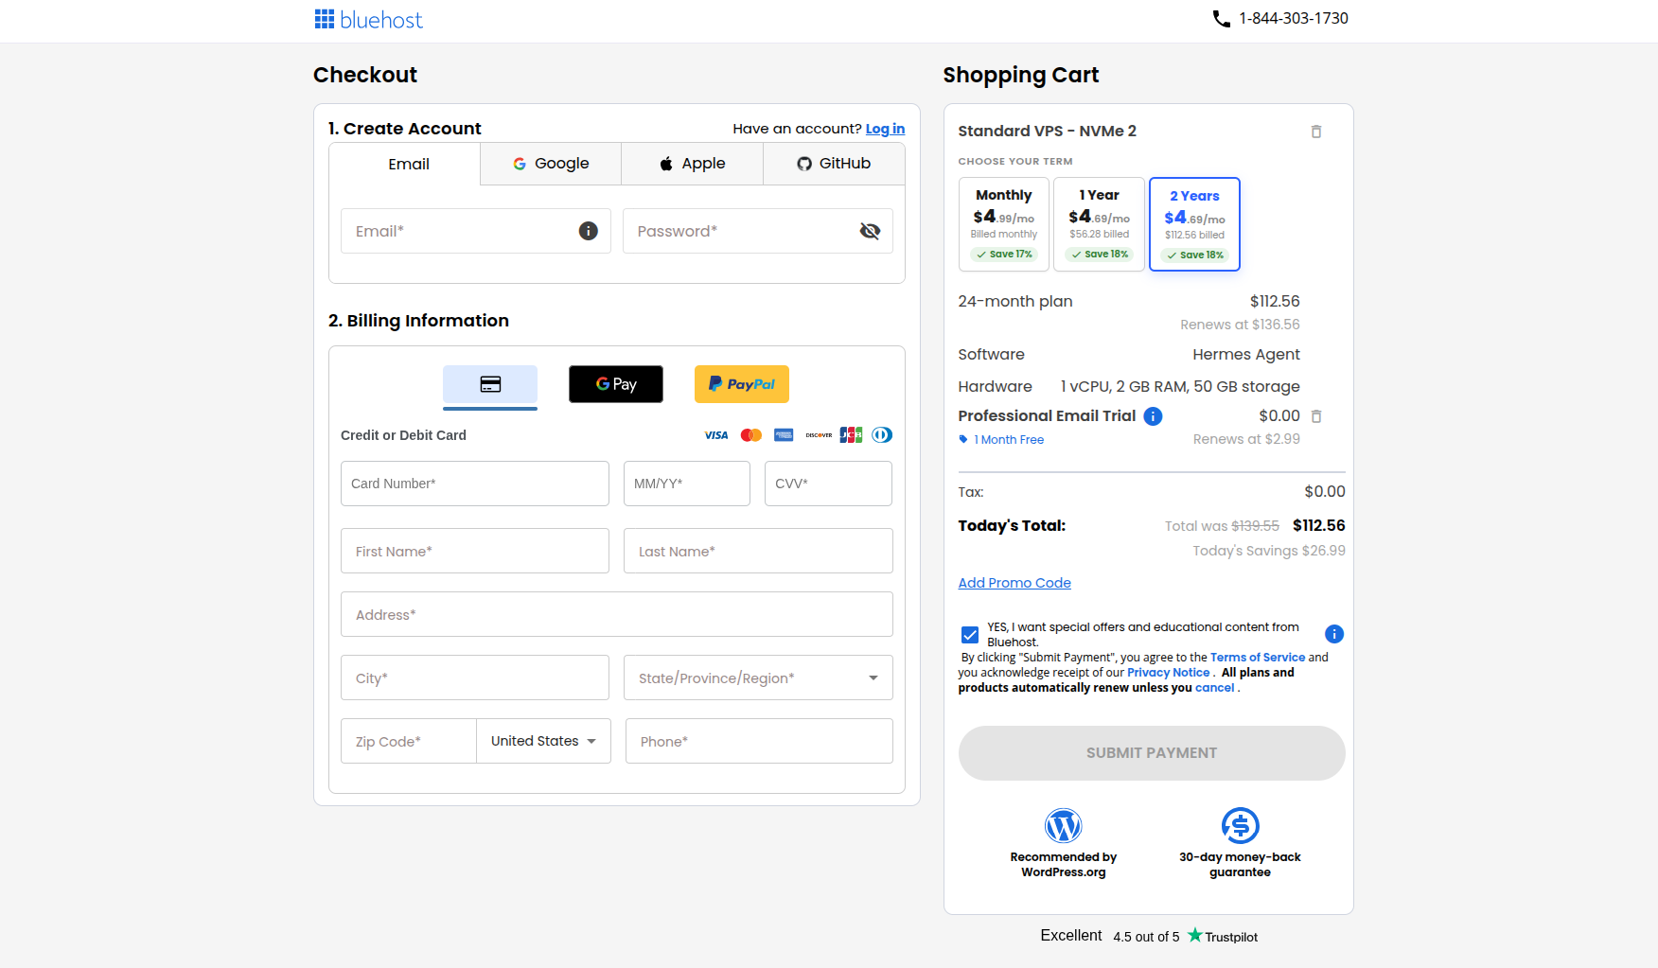Remove Professional Email Trial with trash icon

tap(1315, 416)
